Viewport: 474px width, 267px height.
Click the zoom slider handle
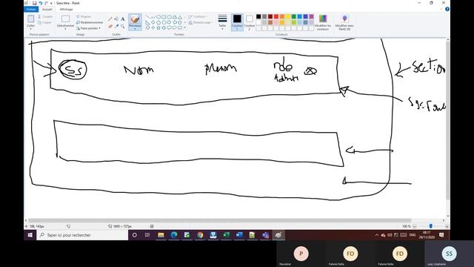click(x=431, y=226)
